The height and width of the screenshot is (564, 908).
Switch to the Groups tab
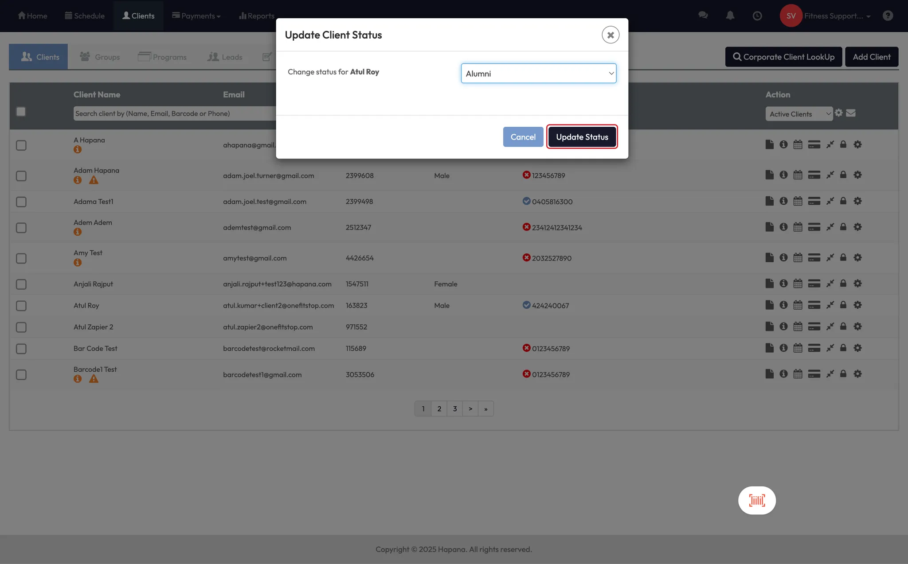tap(100, 57)
